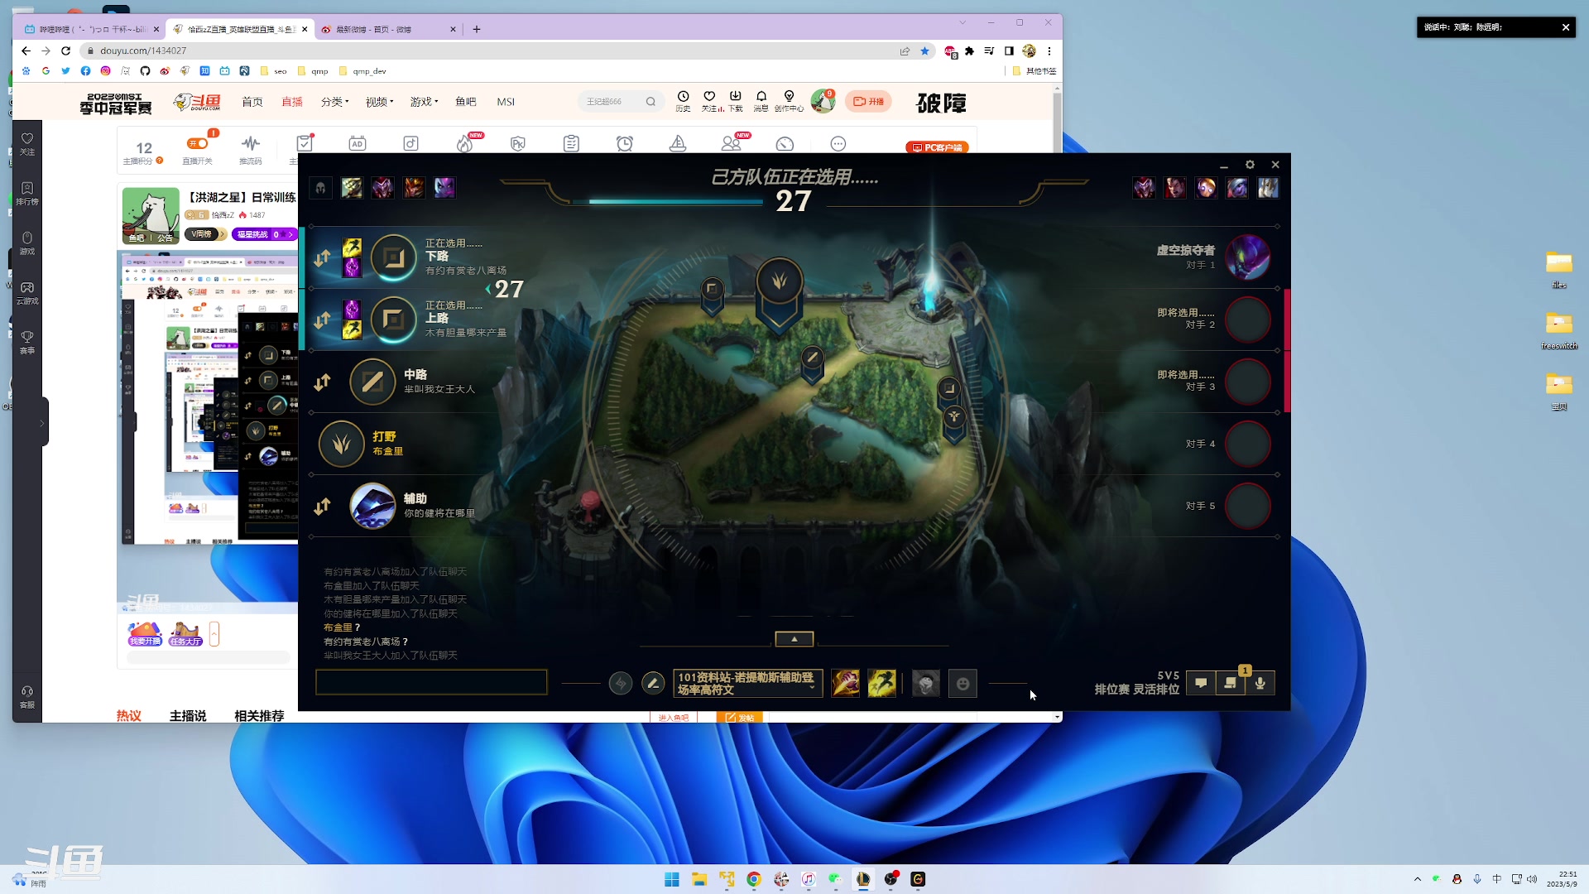The image size is (1589, 894).
Task: Click the search magnifier in Douyu search box
Action: 650,102
